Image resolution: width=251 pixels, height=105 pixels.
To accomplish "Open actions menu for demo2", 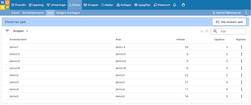I will click(x=241, y=75).
